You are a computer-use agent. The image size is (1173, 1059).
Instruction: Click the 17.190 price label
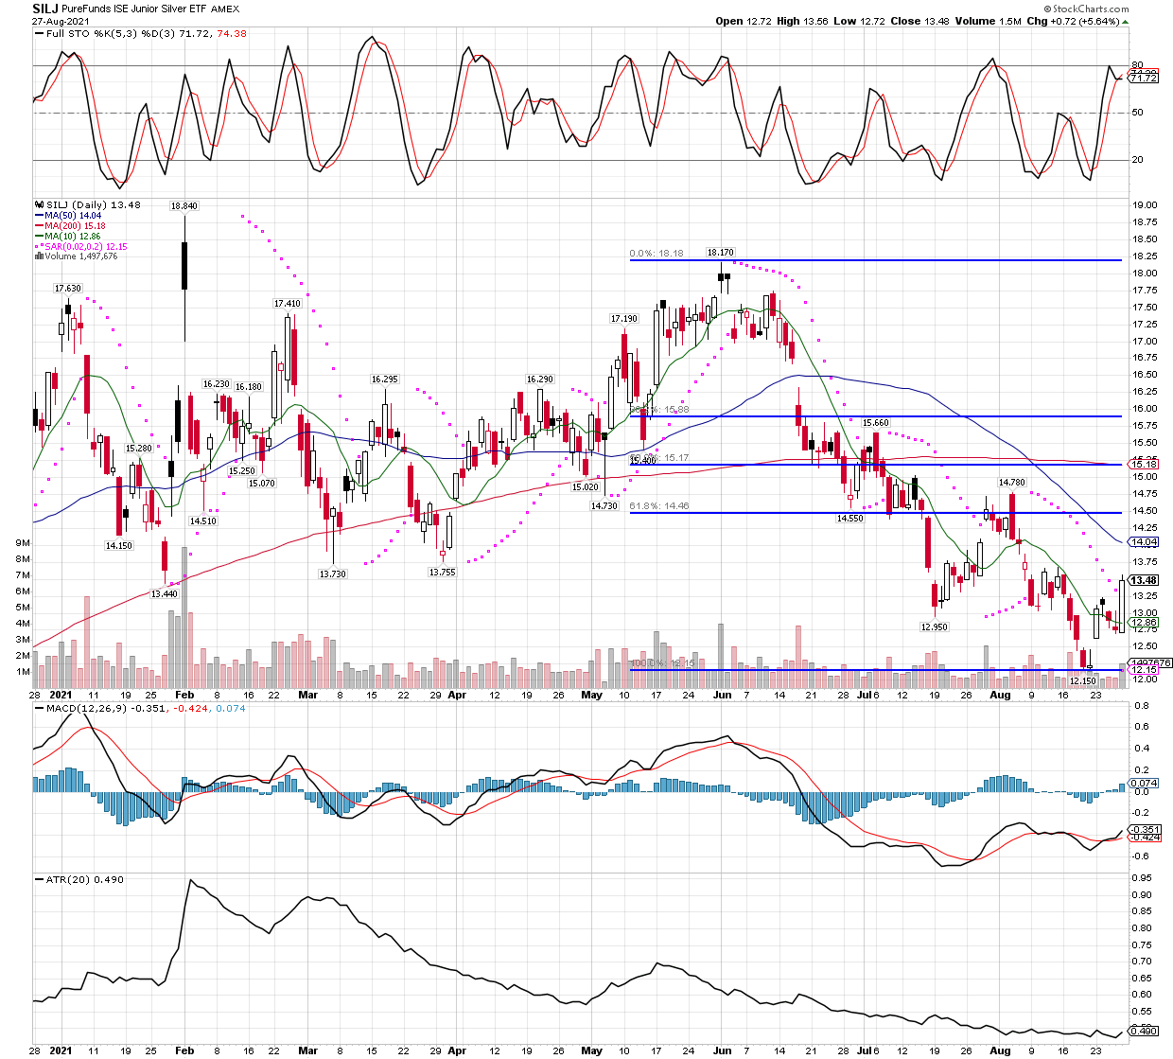point(624,319)
